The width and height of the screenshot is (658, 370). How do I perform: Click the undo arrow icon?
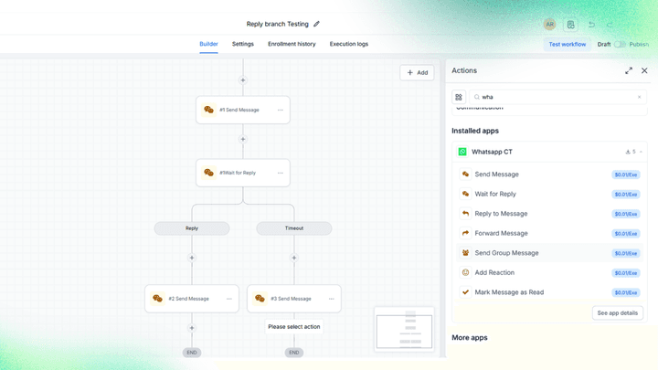point(591,25)
